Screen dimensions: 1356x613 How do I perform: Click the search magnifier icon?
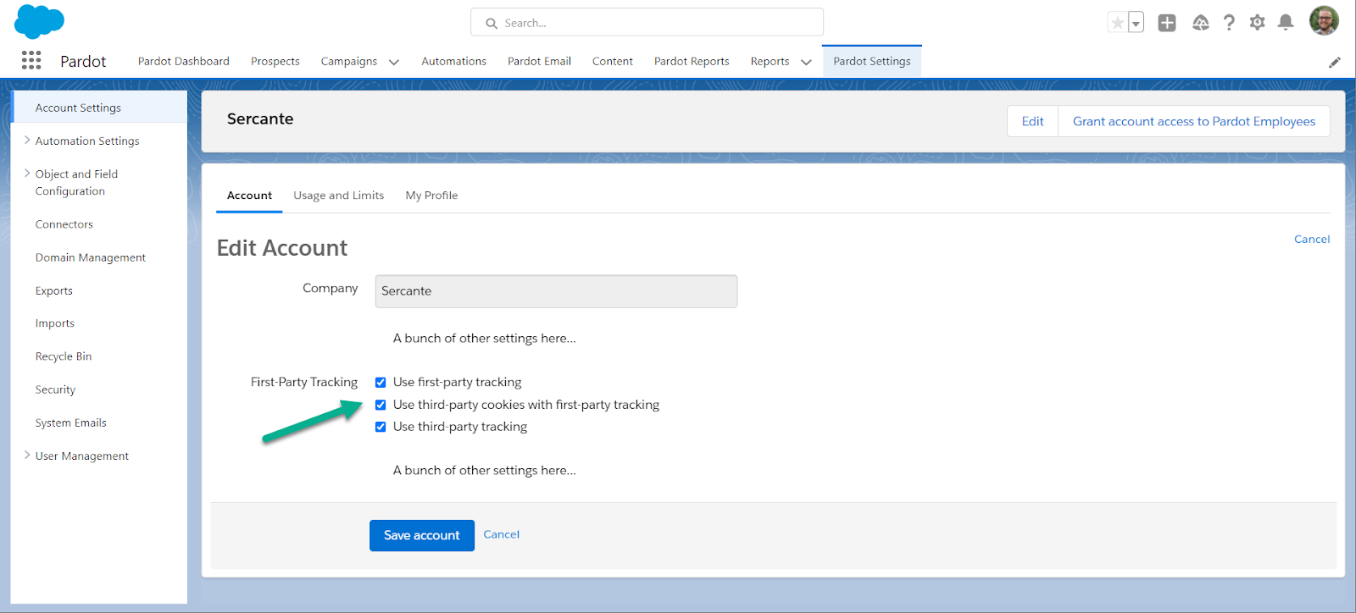492,24
